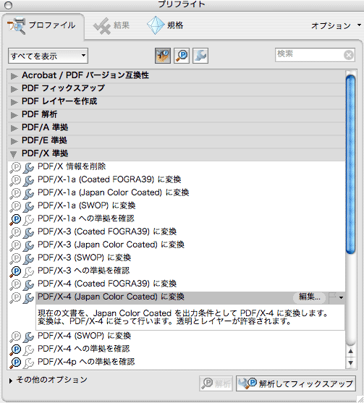Select PDF/X-4 (SWOP) に変換
Image resolution: width=364 pixels, height=403 pixels.
tap(85, 336)
